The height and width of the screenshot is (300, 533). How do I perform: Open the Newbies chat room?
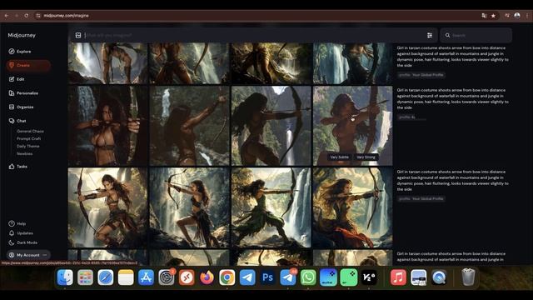[24, 153]
